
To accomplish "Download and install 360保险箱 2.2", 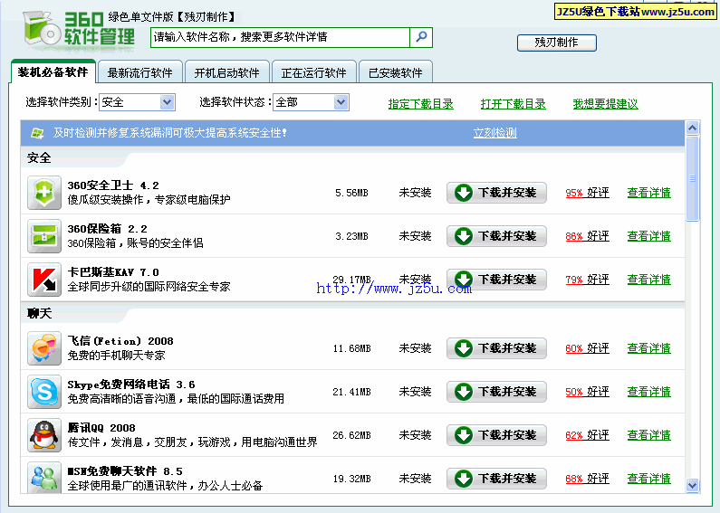I will (x=496, y=236).
